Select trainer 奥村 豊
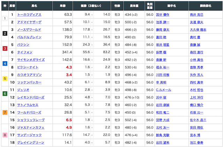Screen dimensions: 223x147 tap(195, 37)
